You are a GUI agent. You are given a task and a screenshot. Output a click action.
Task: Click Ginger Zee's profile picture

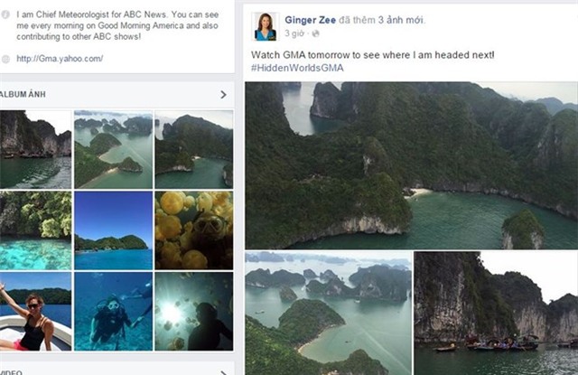[266, 26]
